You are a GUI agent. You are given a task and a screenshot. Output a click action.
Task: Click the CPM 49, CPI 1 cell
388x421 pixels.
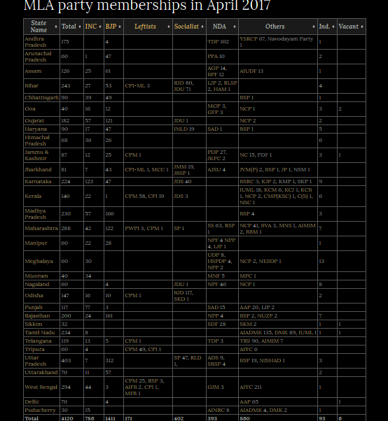pos(148,349)
